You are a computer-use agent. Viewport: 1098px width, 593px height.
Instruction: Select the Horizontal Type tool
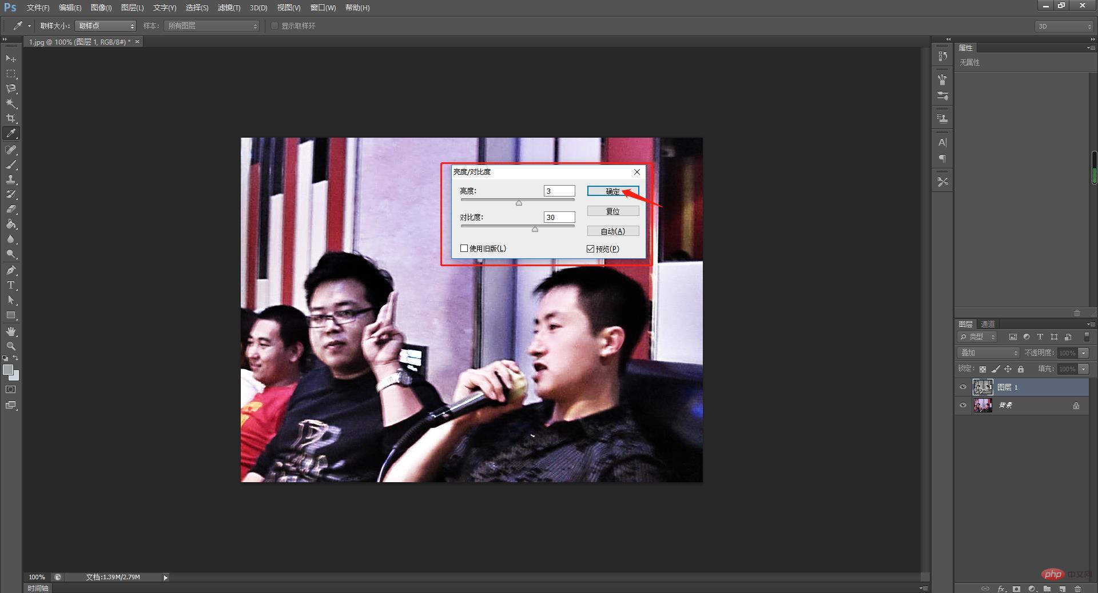coord(11,285)
